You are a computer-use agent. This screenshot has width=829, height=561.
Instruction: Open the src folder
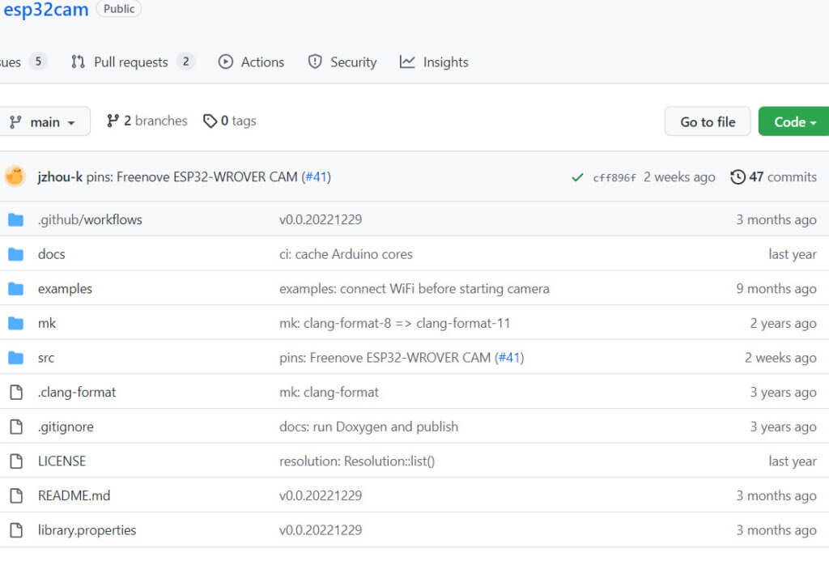(46, 358)
